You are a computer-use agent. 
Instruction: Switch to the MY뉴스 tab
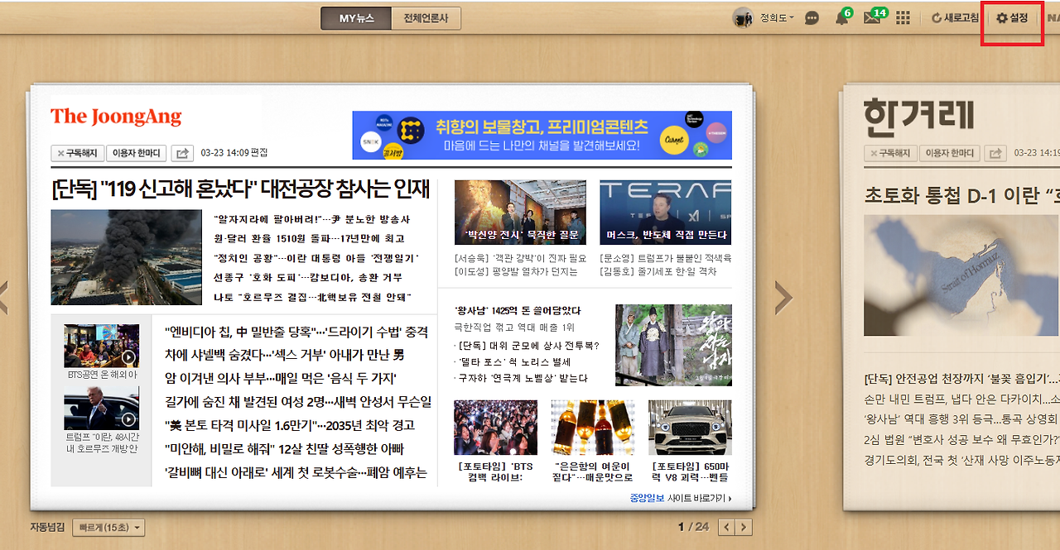click(354, 17)
